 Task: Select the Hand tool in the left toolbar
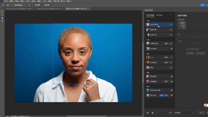[x=2, y=18]
